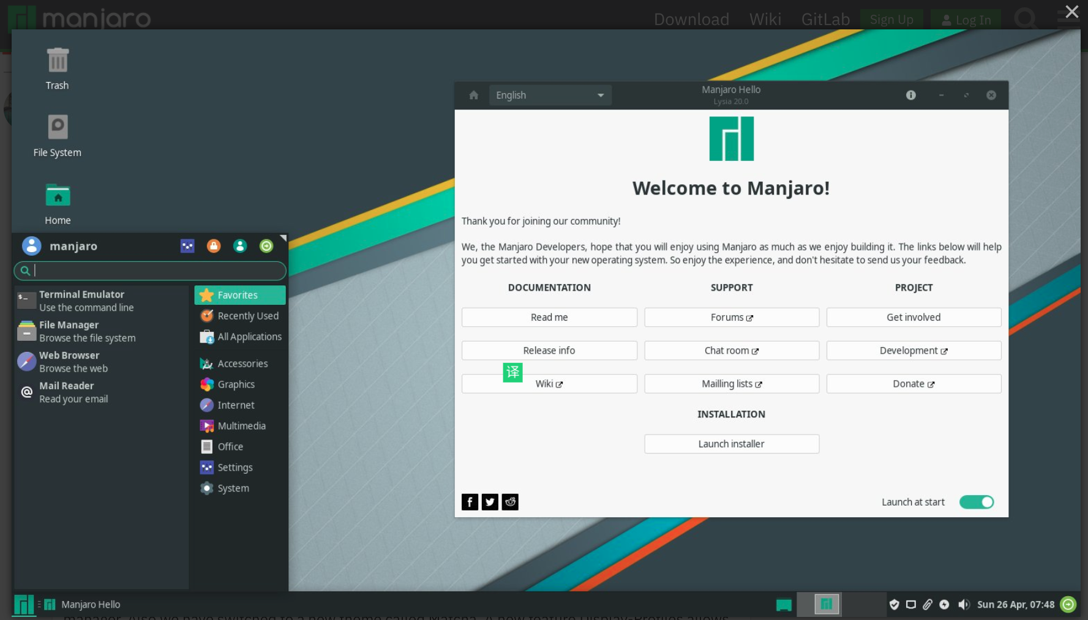Image resolution: width=1088 pixels, height=620 pixels.
Task: Open settings manager icon in menu header
Action: click(x=187, y=246)
